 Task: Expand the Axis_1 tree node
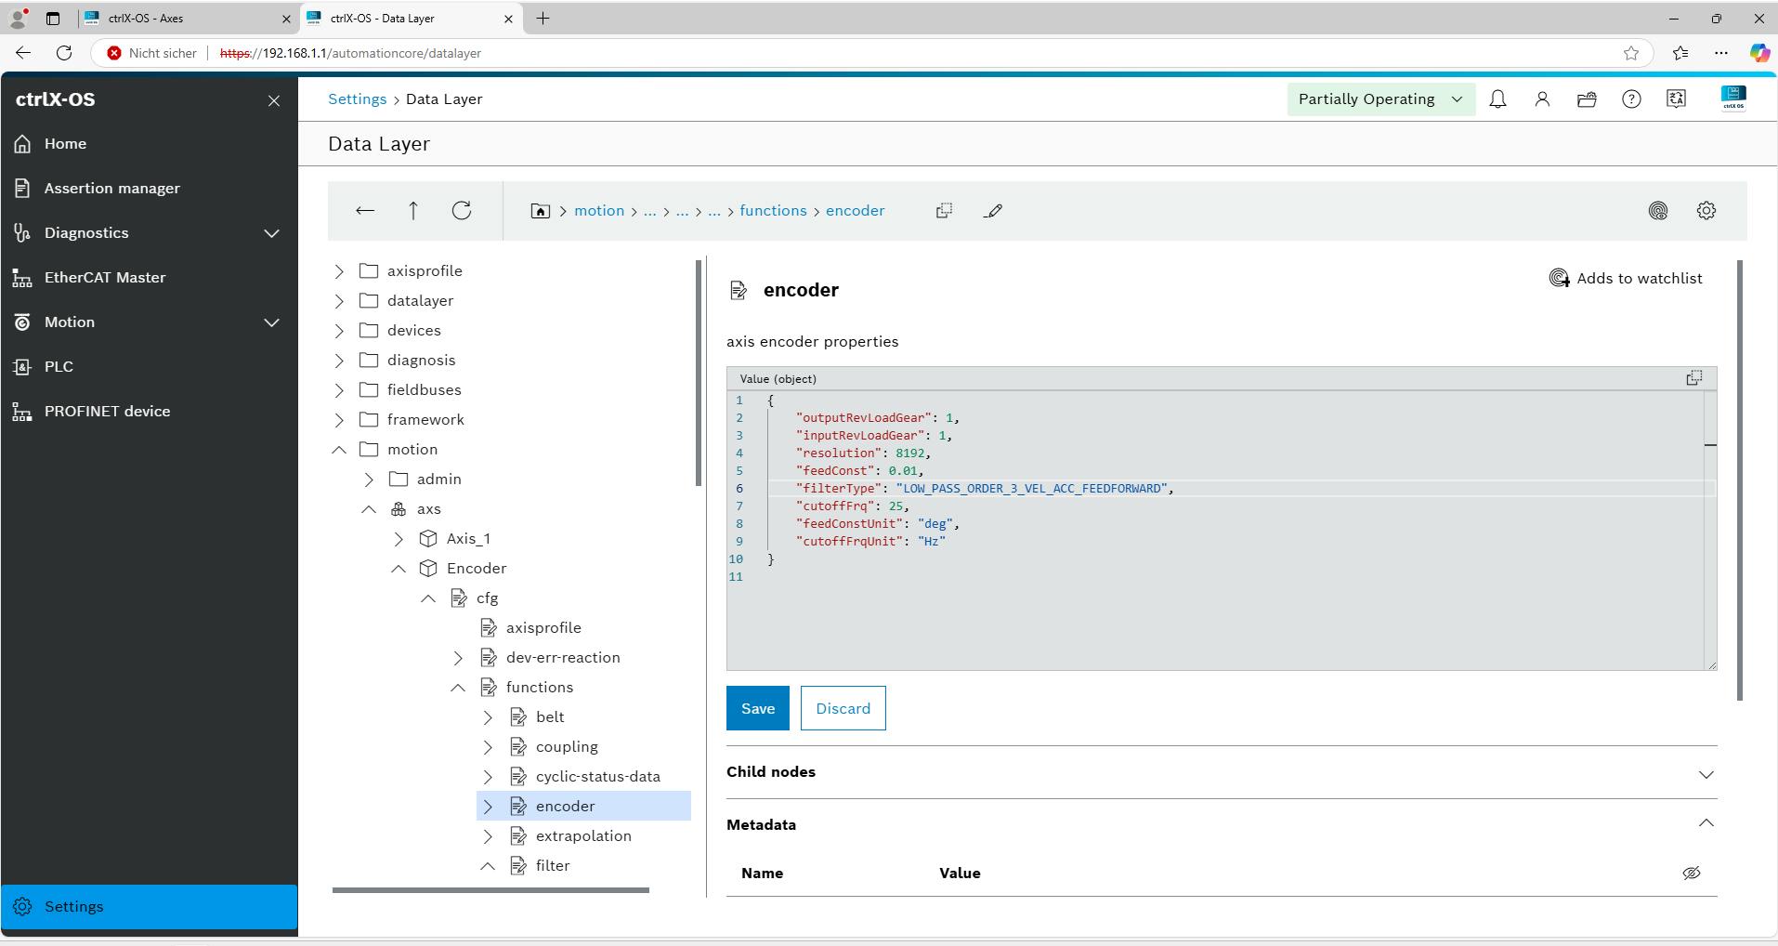click(x=399, y=539)
